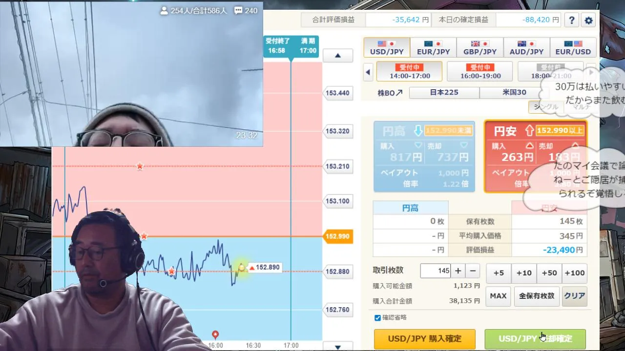625x351 pixels.
Task: Click the red location pin on time axis
Action: [215, 334]
